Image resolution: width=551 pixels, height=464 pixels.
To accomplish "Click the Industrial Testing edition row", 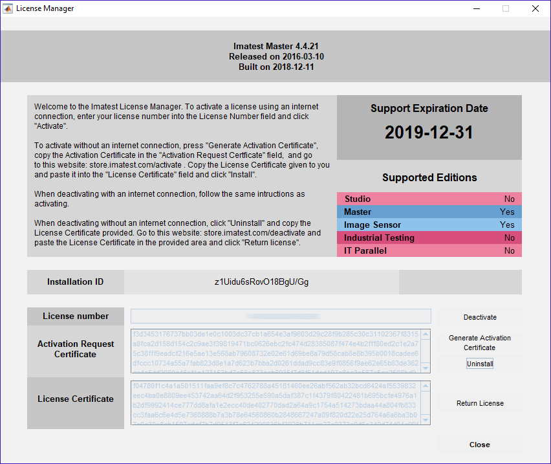I will (429, 238).
